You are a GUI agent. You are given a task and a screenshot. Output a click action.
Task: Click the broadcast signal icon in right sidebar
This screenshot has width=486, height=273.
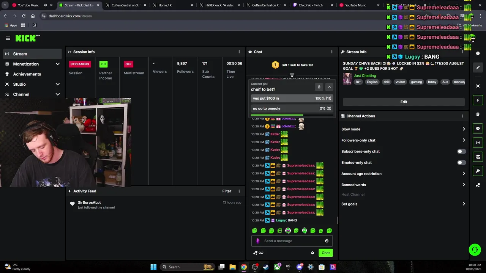point(478,143)
